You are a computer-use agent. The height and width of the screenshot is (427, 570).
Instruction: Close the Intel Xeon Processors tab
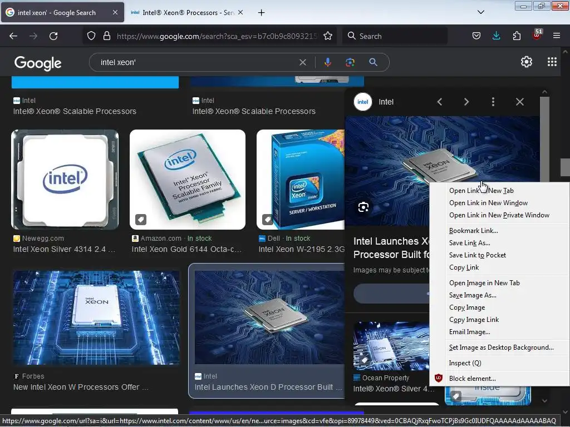[240, 12]
